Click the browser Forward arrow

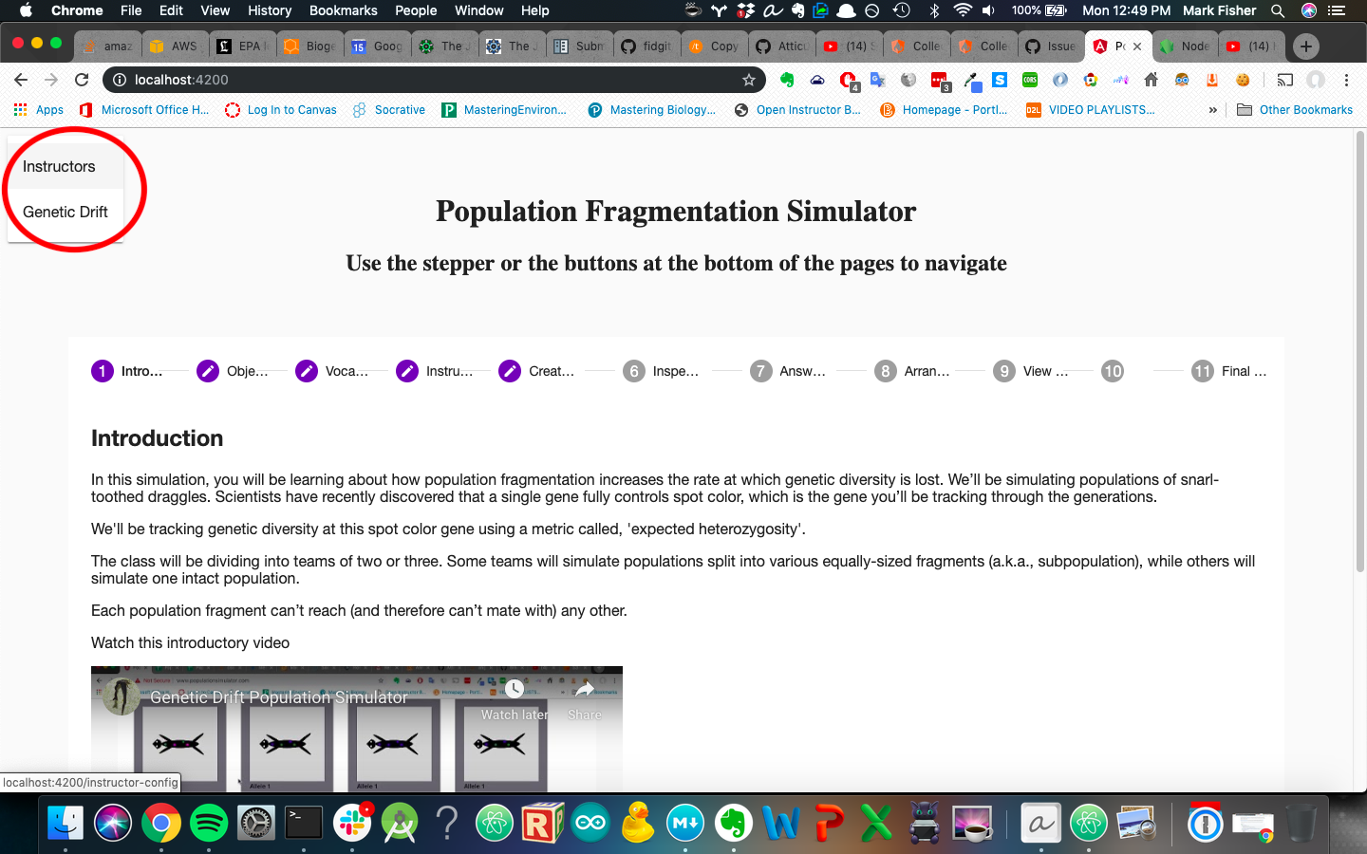[51, 80]
